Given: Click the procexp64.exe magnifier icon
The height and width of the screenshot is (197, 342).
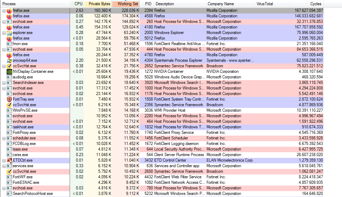Looking at the screenshot, I should point(9,60).
